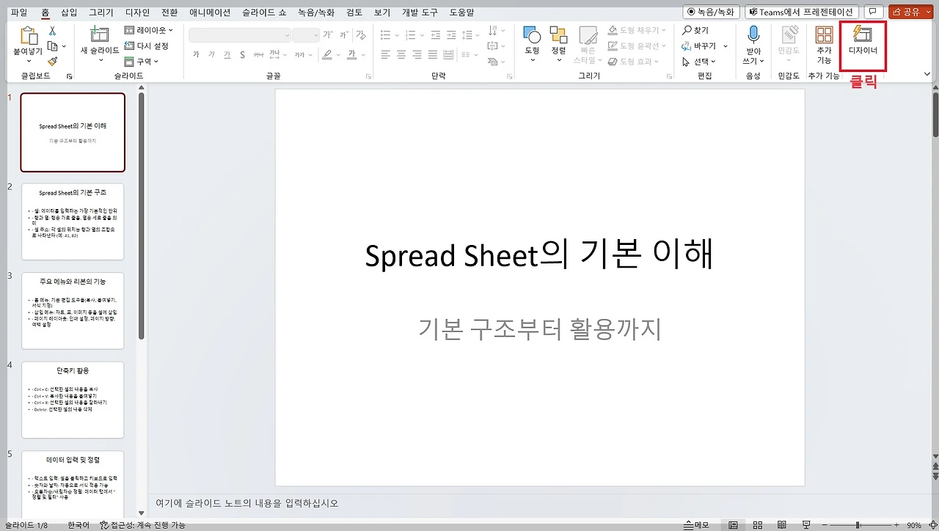Open 추가 기능 add-ins
This screenshot has width=939, height=531.
pos(824,44)
